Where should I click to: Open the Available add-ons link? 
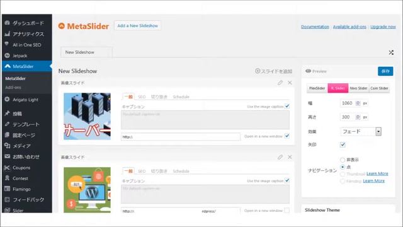349,26
